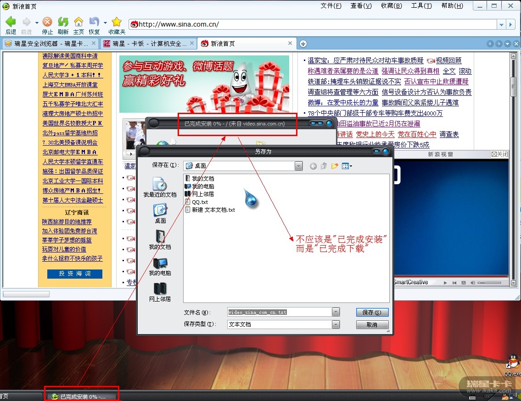Image resolution: width=521 pixels, height=401 pixels.
Task: Open a new tab with plus icon
Action: [303, 44]
